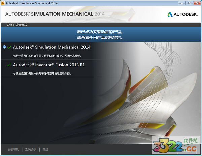Click the description text under Inventor Fusion 2013 R1

click(x=42, y=73)
